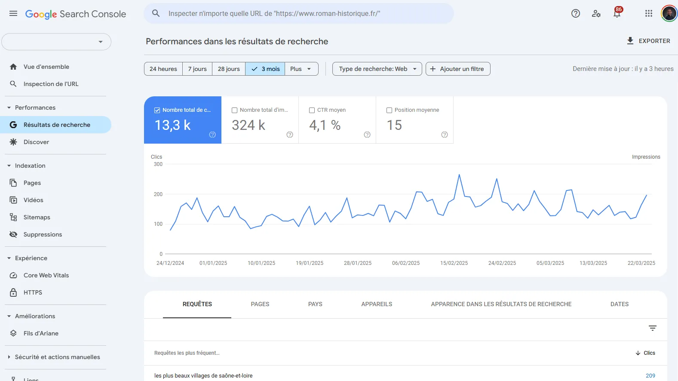Image resolution: width=678 pixels, height=381 pixels.
Task: Select the 24 heures date range
Action: [x=163, y=69]
